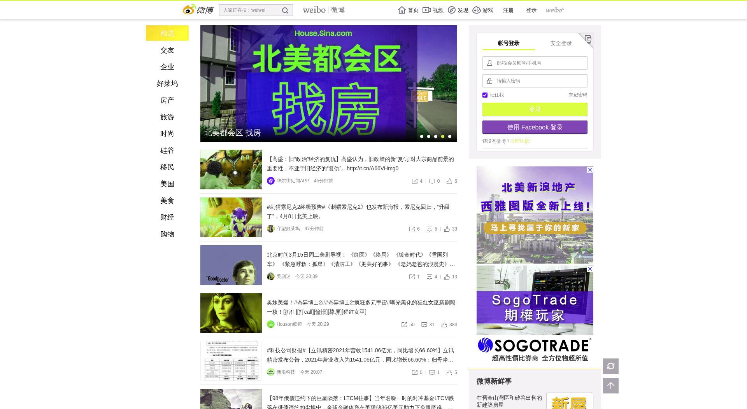The width and height of the screenshot is (747, 409).
Task: Click 登录 in top navigation
Action: (x=531, y=10)
